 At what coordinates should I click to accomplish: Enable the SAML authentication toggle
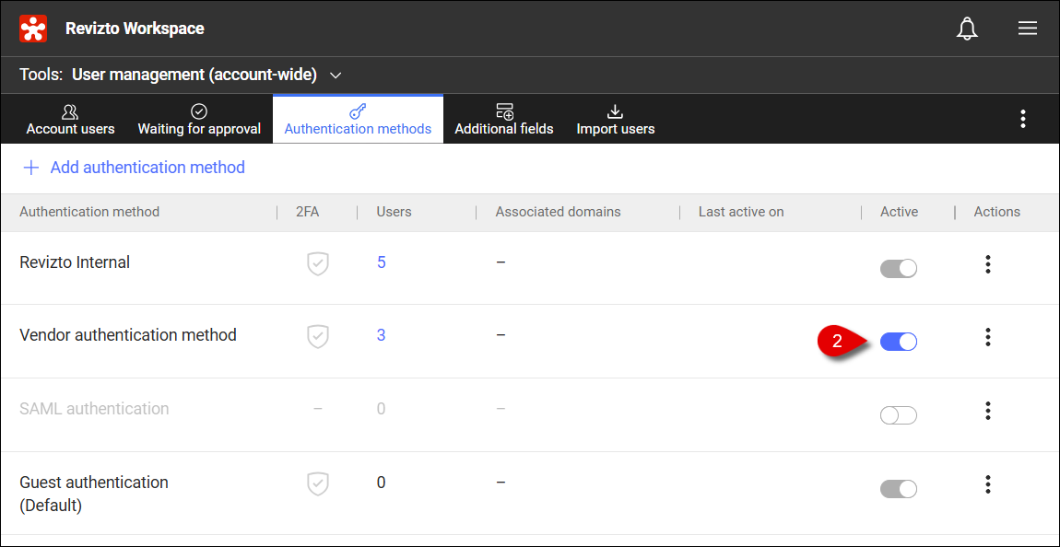coord(899,415)
